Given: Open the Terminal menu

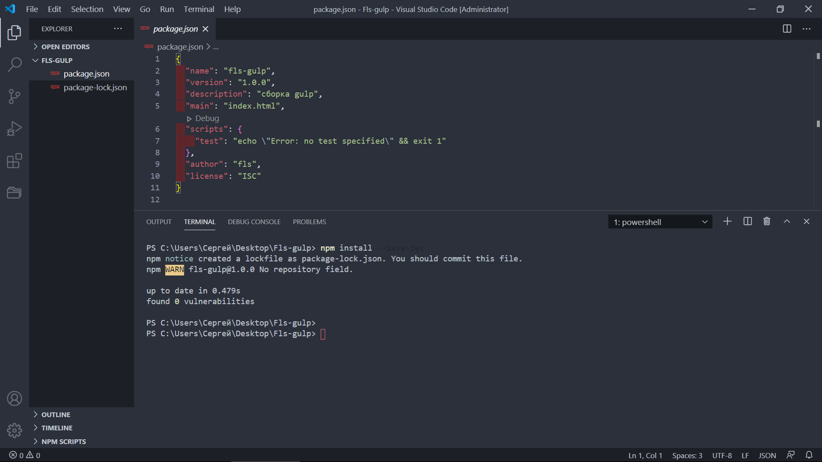Looking at the screenshot, I should (x=199, y=9).
